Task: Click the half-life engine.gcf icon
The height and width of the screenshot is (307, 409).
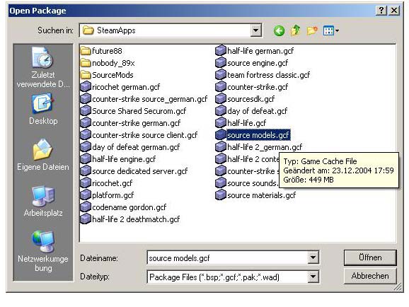Action: point(86,159)
